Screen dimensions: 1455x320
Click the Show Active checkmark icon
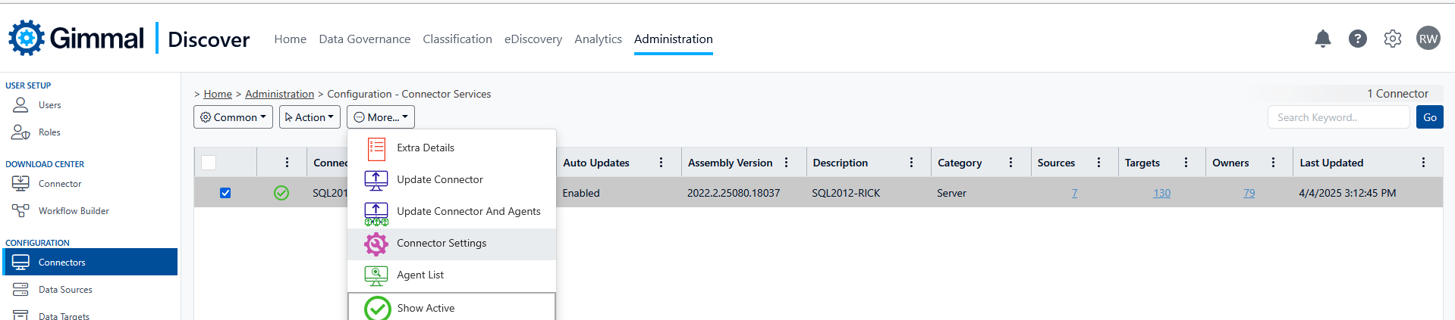tap(377, 309)
